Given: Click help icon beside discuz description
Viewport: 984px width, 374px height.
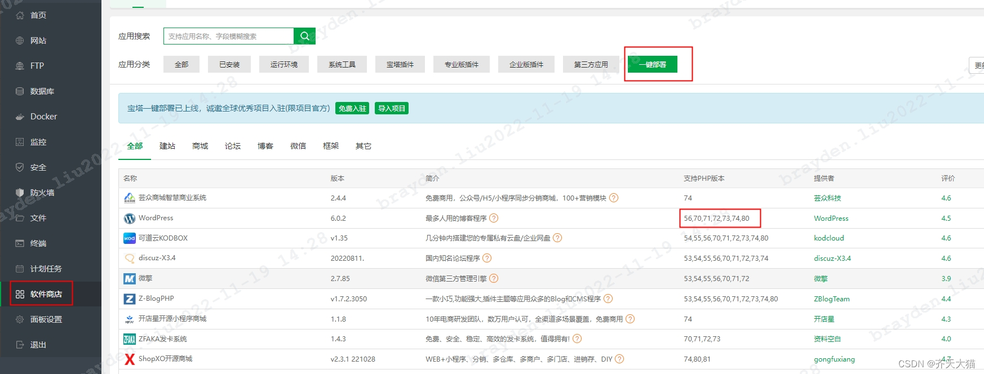Looking at the screenshot, I should 487,258.
